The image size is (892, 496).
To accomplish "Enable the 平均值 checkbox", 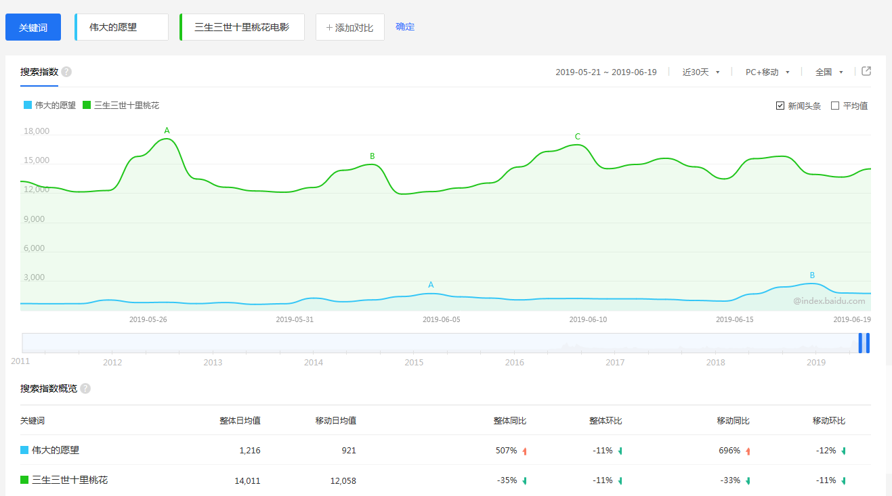I will tap(835, 106).
